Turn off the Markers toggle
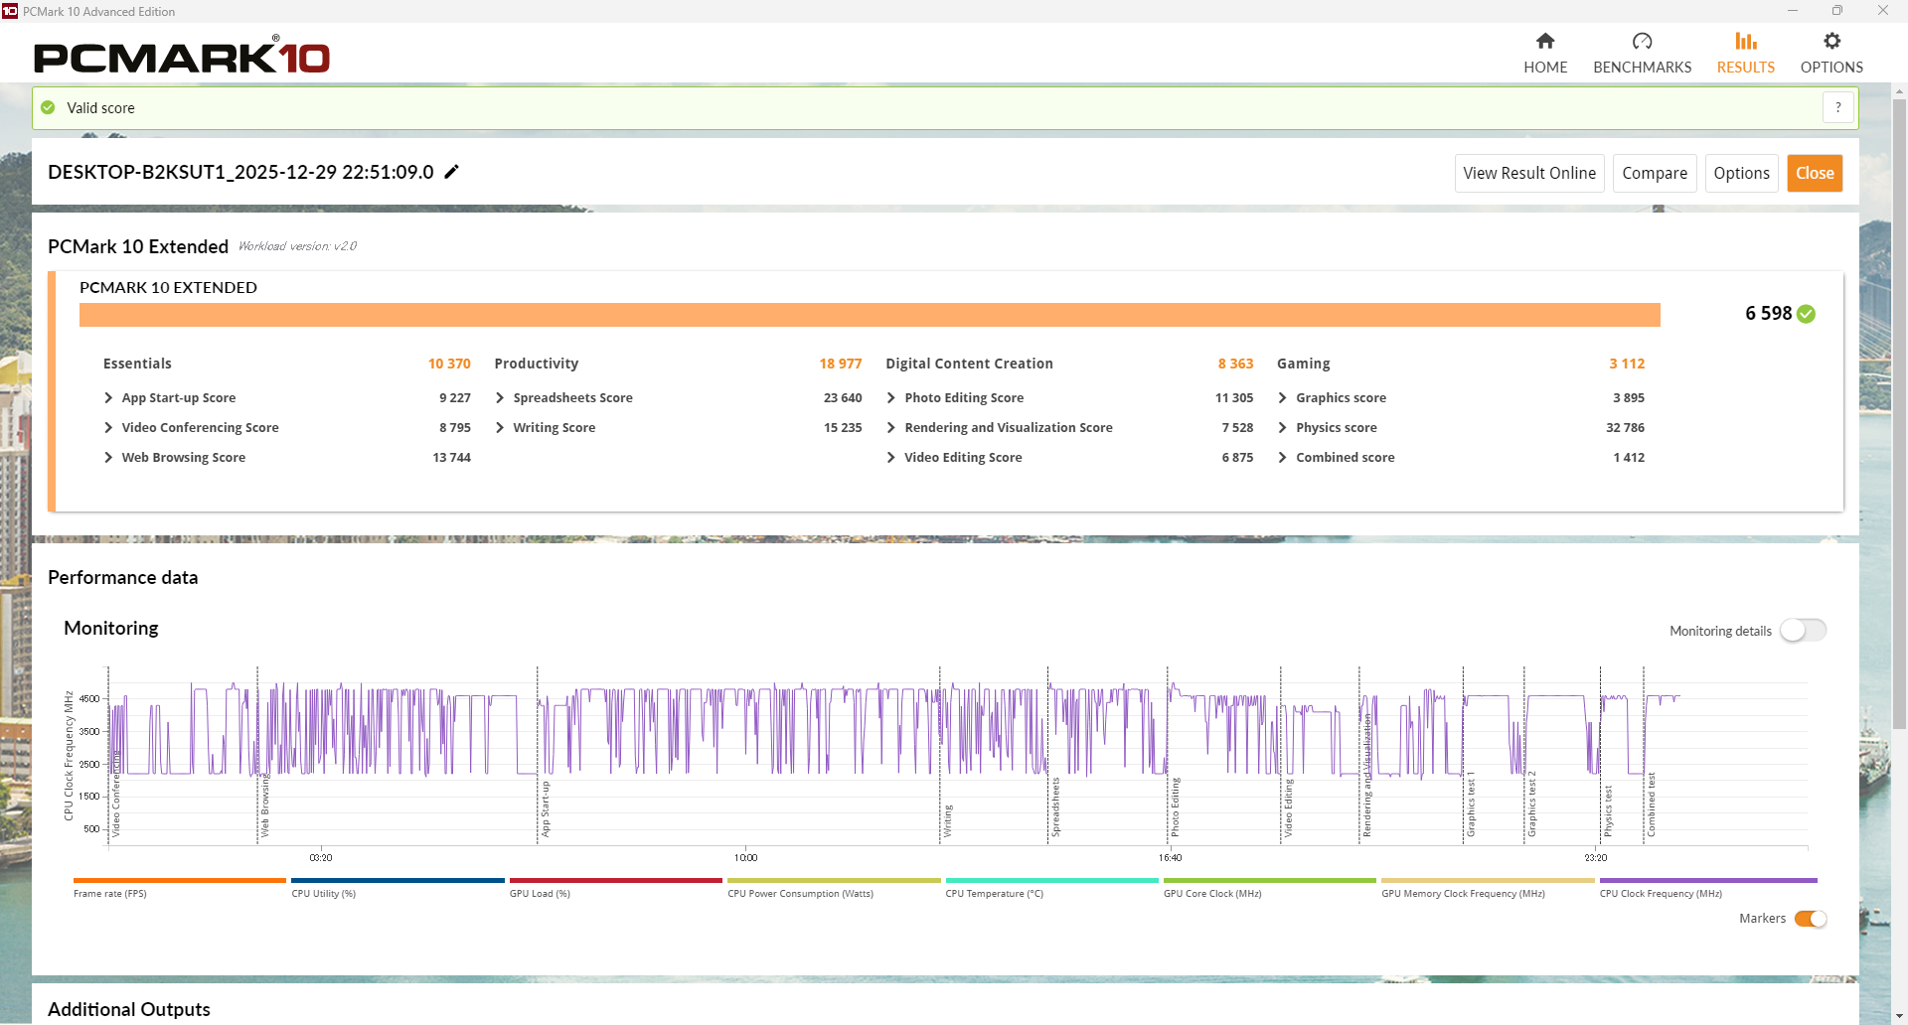 [x=1810, y=919]
